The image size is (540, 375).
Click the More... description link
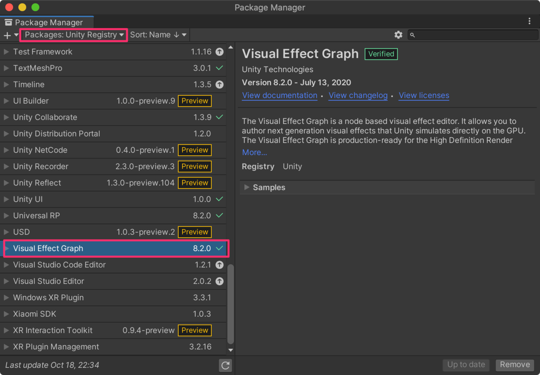pyautogui.click(x=254, y=152)
